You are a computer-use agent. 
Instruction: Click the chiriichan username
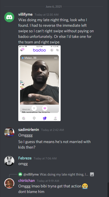tap(27, 181)
